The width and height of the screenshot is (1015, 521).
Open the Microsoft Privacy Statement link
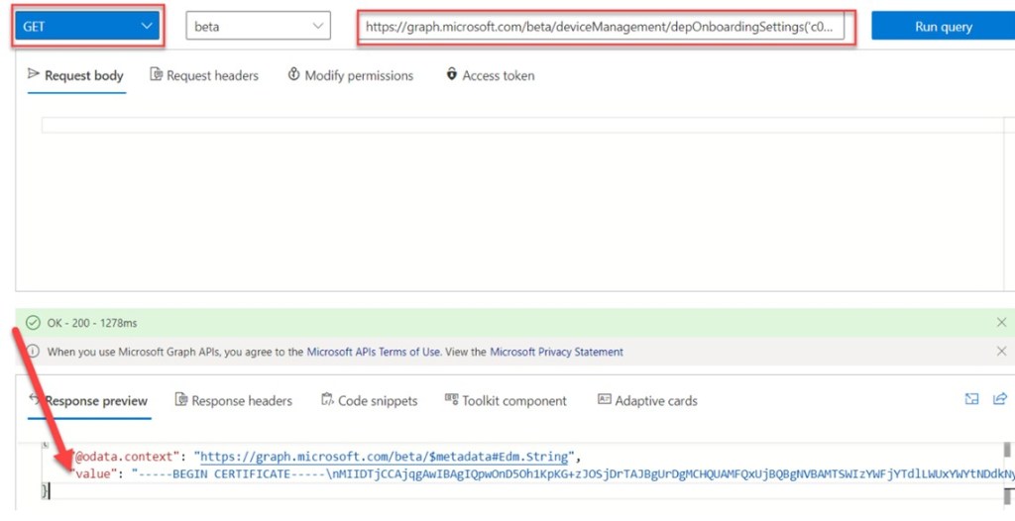tap(556, 352)
